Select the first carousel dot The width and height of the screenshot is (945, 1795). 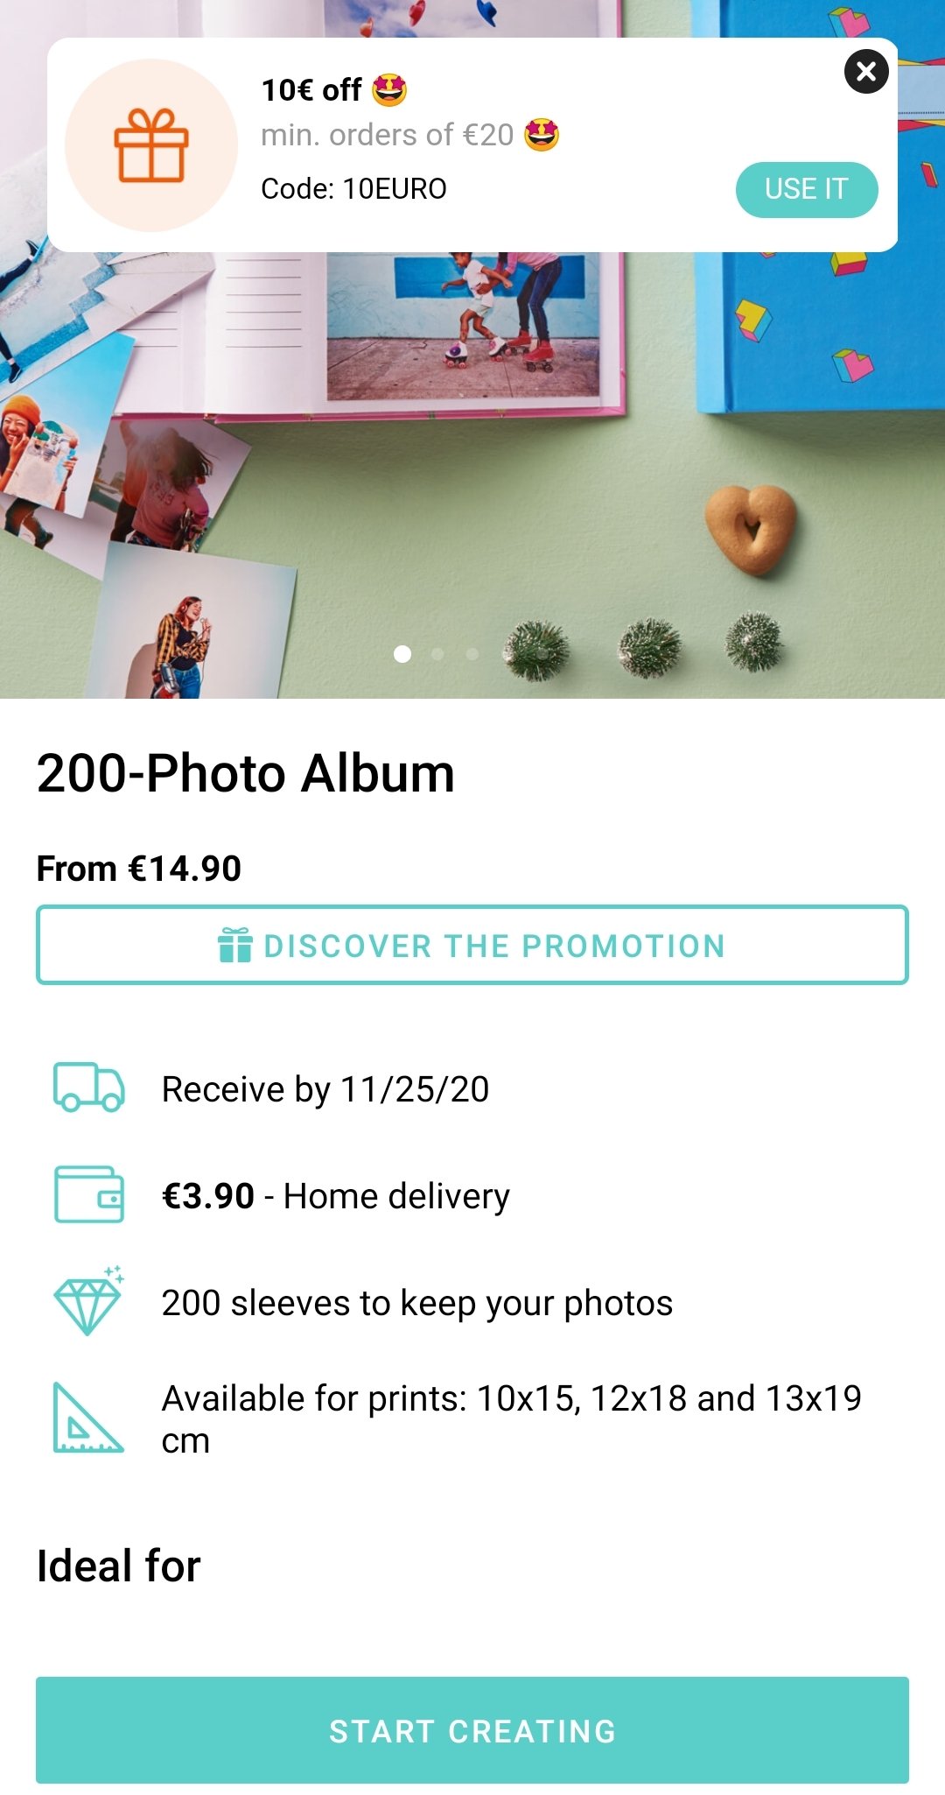(x=402, y=654)
